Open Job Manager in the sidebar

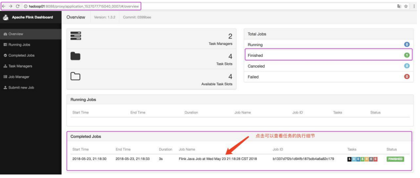31,77
